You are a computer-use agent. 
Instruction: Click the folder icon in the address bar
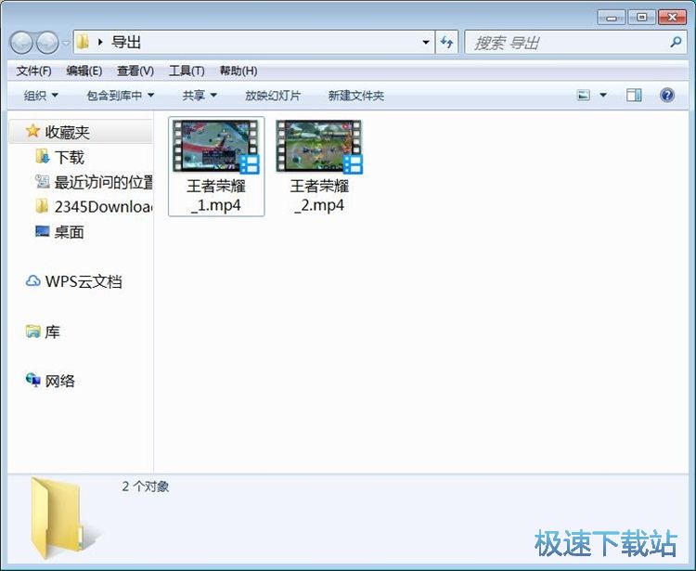(x=83, y=42)
